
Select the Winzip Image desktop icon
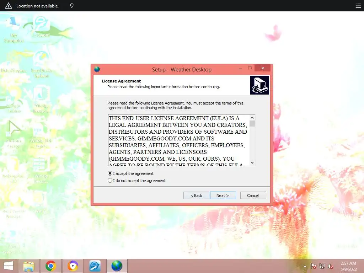click(41, 100)
